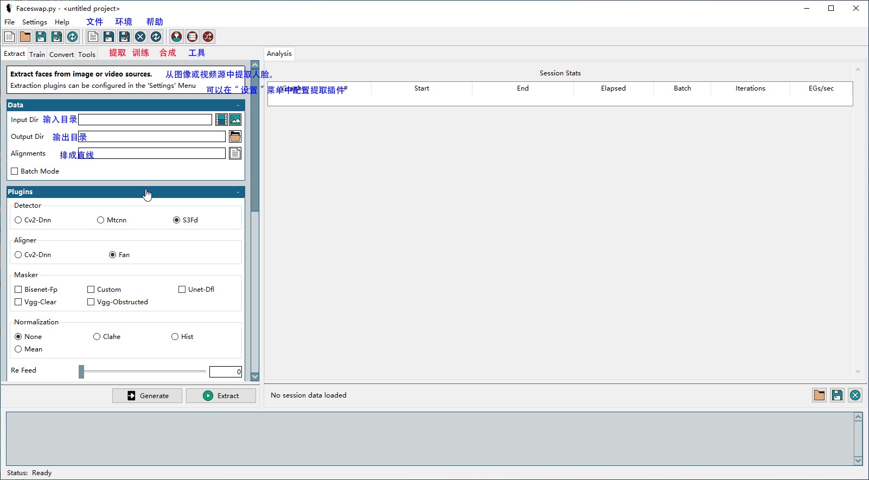Click the red face Extract settings icon
This screenshot has height=480, width=869.
[176, 37]
